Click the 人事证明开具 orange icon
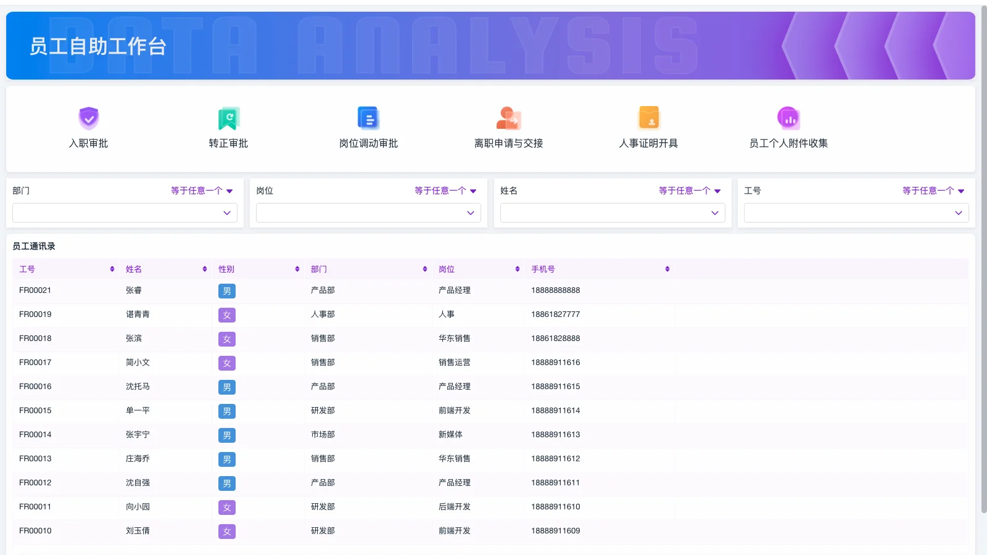987x555 pixels. pos(648,118)
